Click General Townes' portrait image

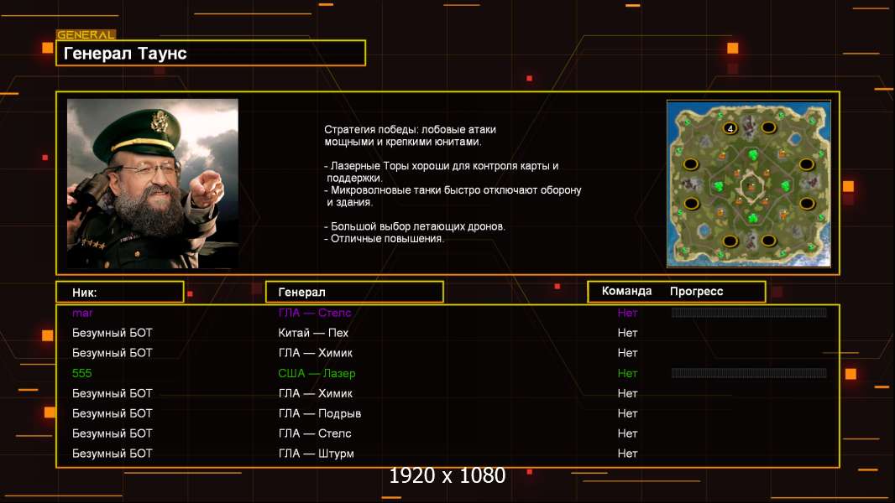(x=152, y=183)
